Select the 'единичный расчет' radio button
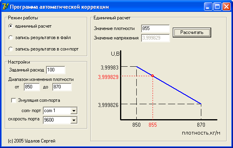The width and height of the screenshot is (233, 148). tap(11, 26)
